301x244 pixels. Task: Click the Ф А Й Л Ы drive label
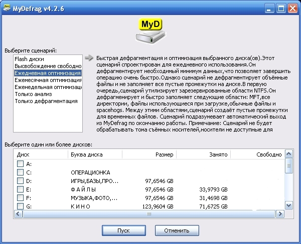[83, 189]
